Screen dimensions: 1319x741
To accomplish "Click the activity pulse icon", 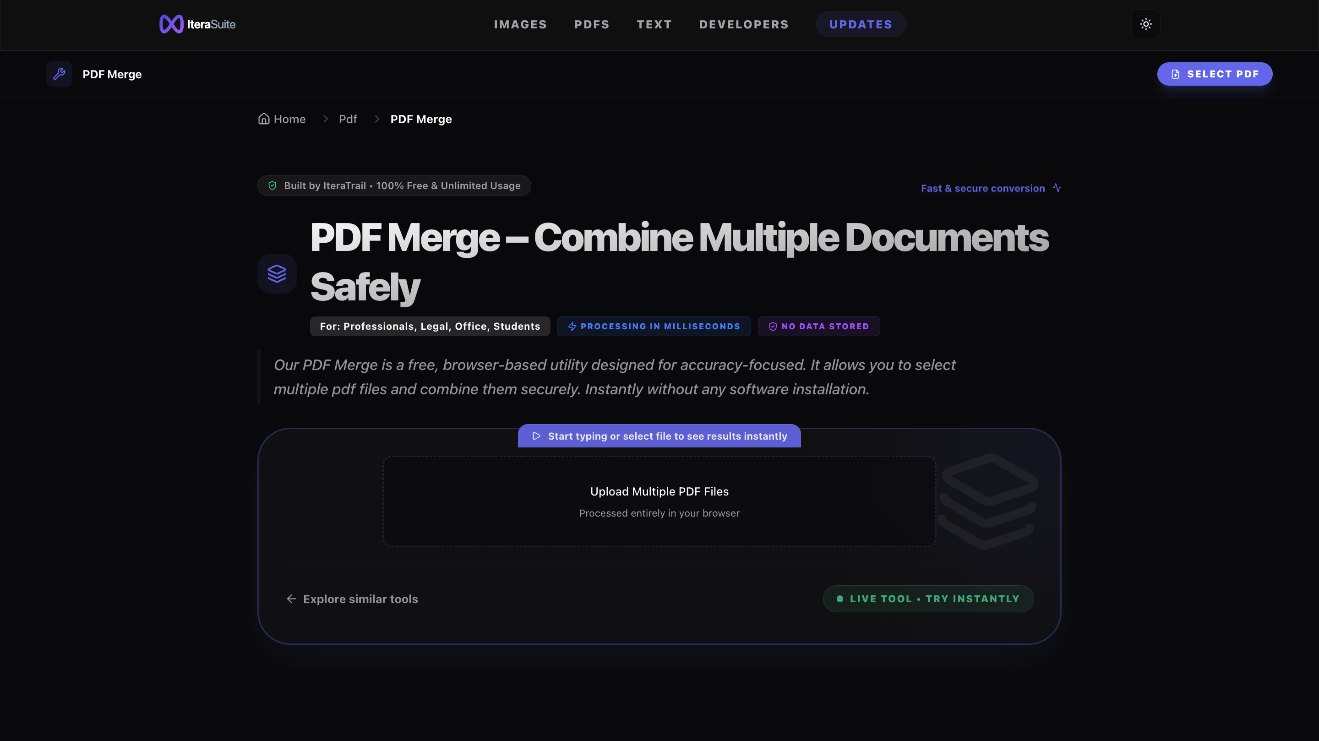I will pyautogui.click(x=1057, y=187).
